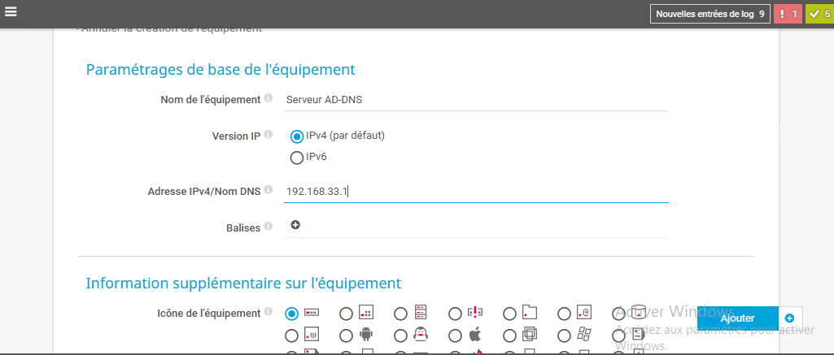Choose the Linux penguin device icon
This screenshot has height=355, width=834.
click(x=400, y=335)
